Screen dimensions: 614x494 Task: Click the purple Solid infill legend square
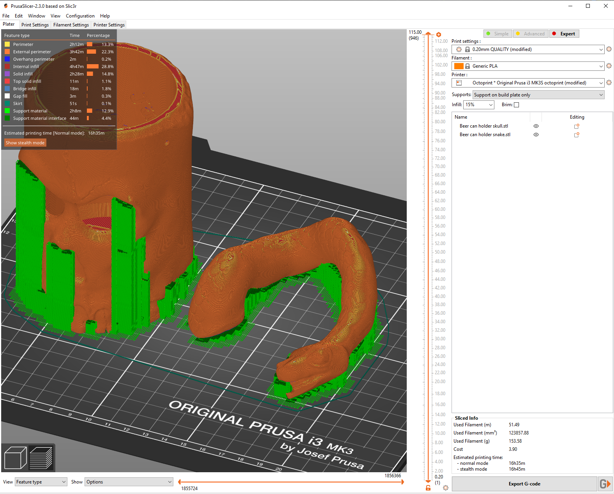(x=7, y=74)
